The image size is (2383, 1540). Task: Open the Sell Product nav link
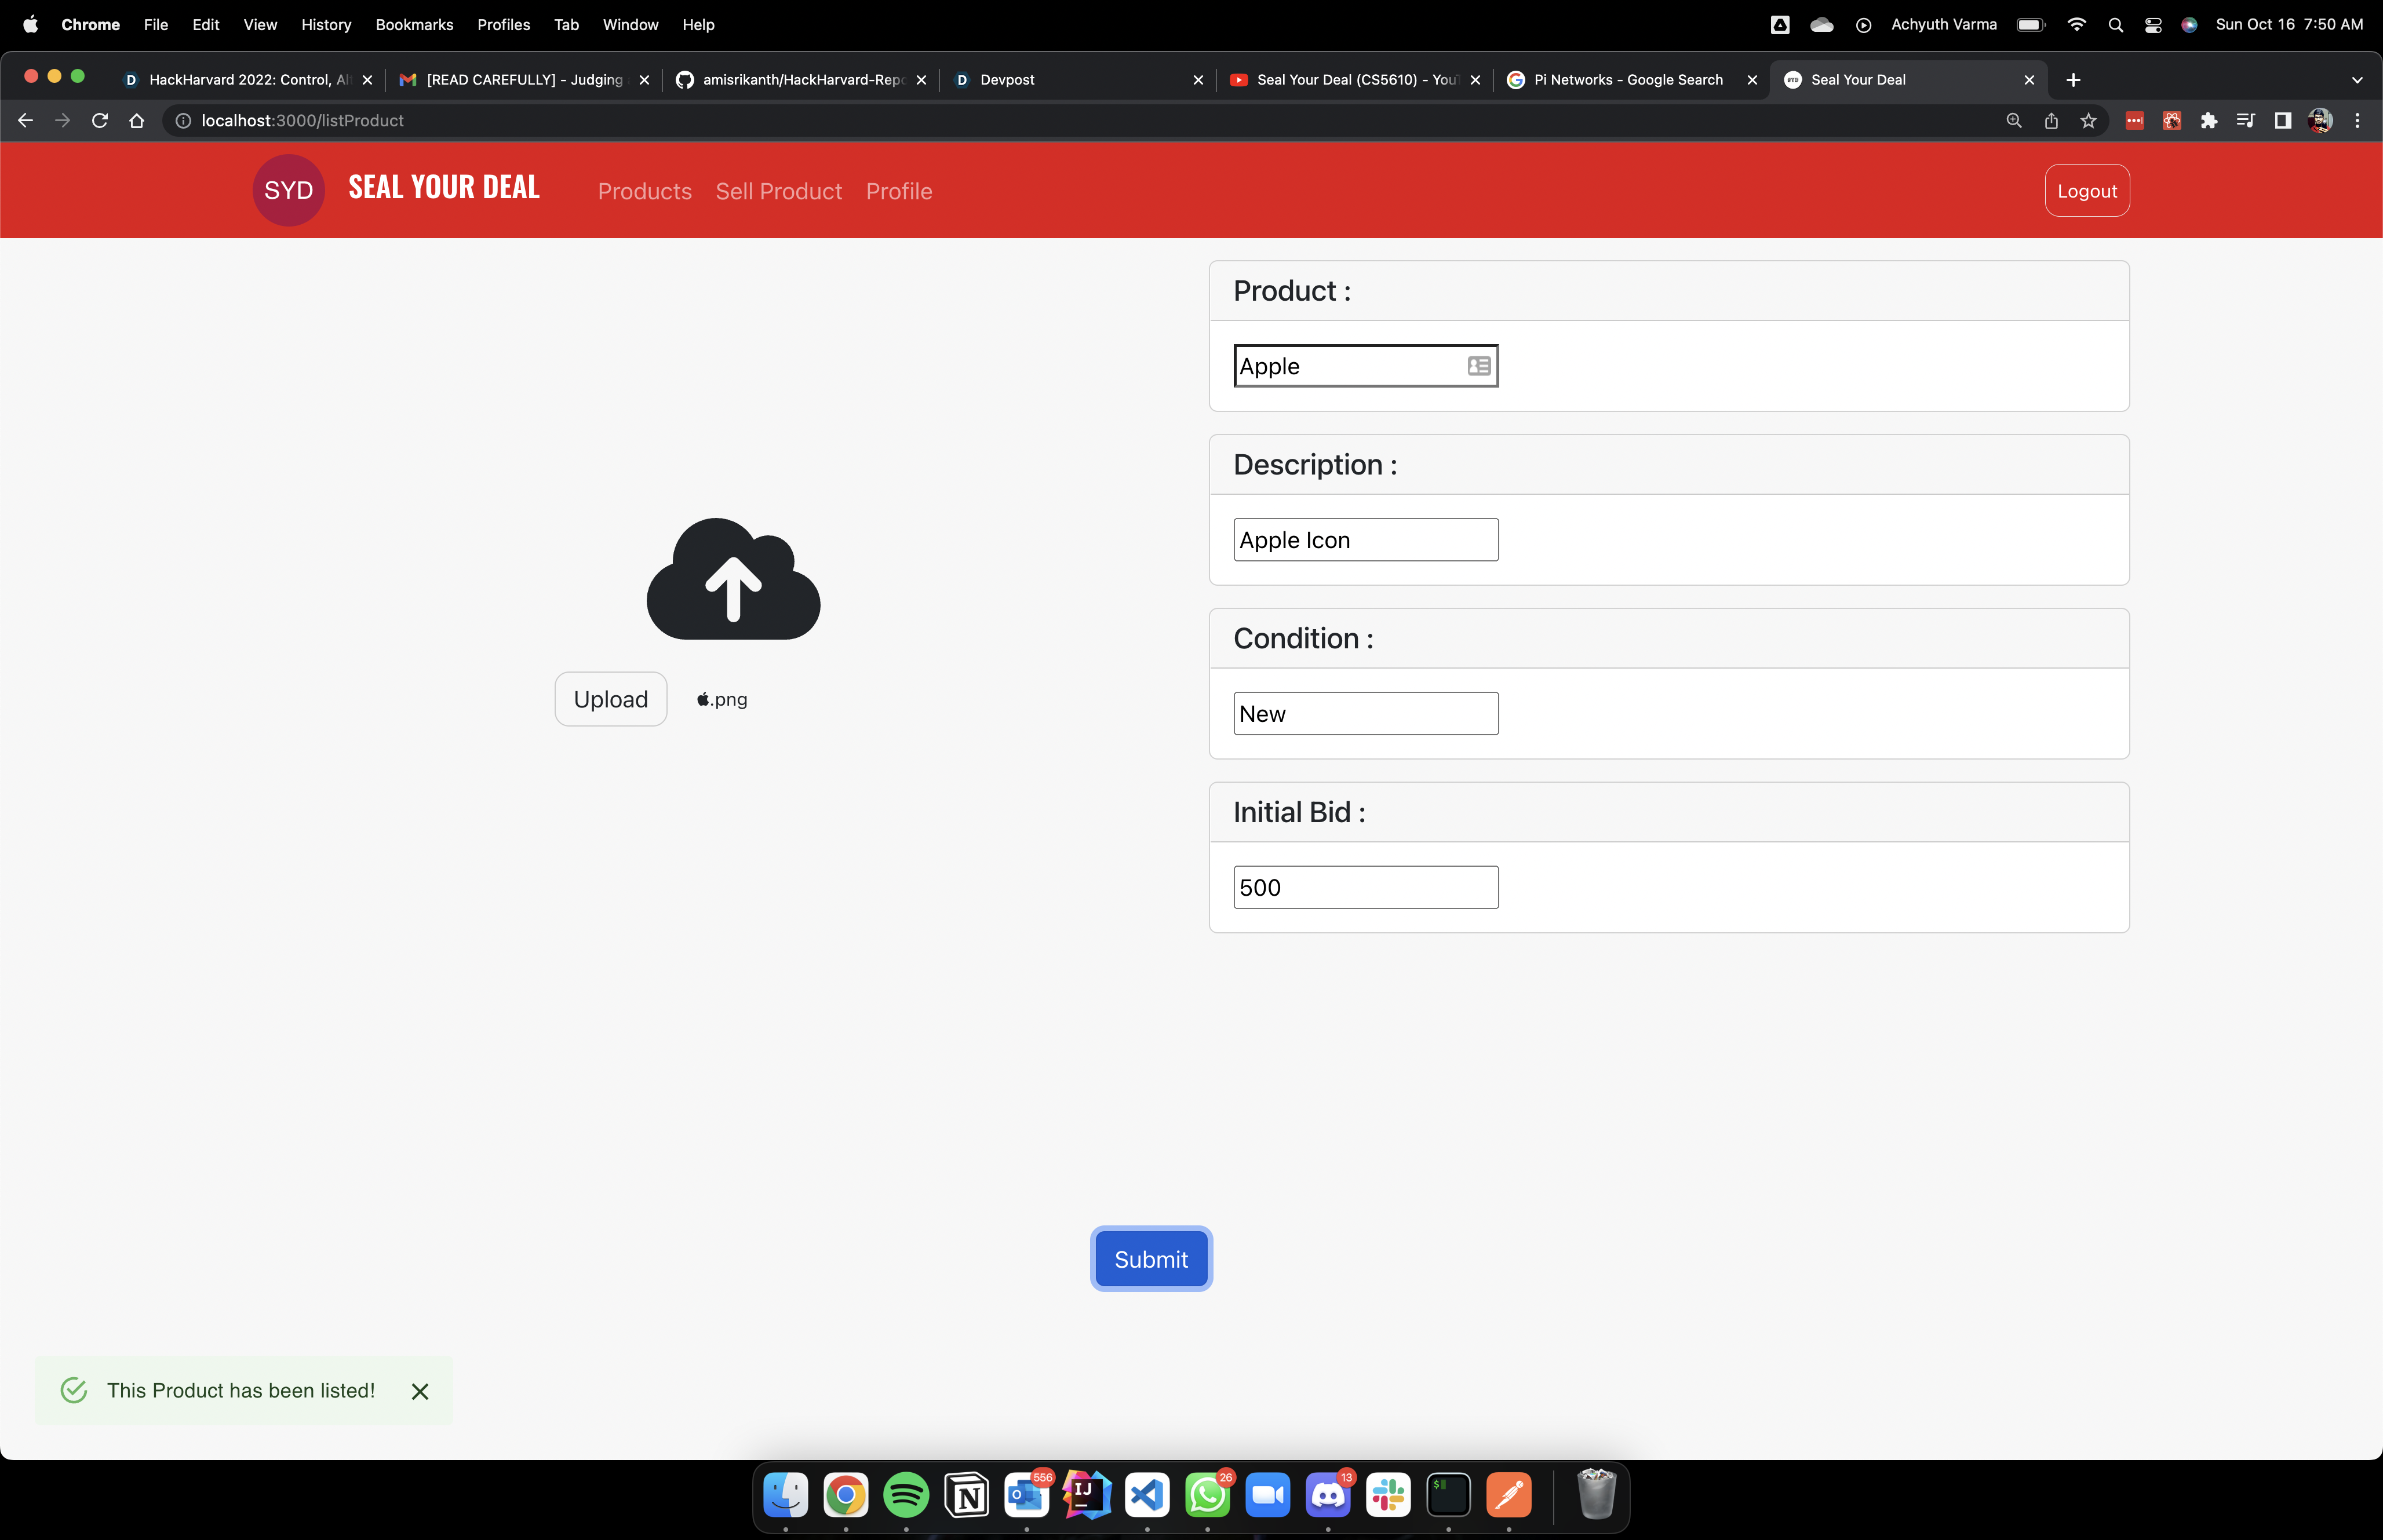click(x=778, y=191)
